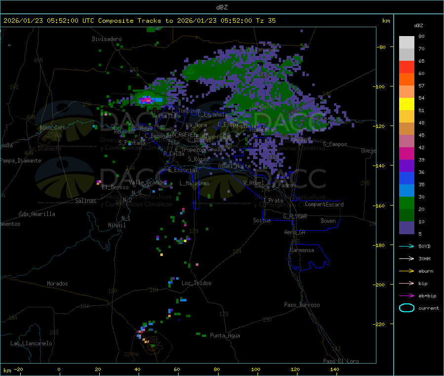This screenshot has width=444, height=376.
Task: Click the cyan 'current' ellipse legend icon
Action: click(x=407, y=308)
